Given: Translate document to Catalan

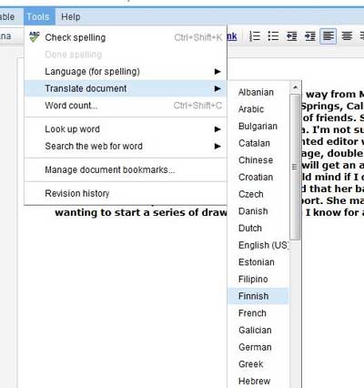Looking at the screenshot, I should pyautogui.click(x=258, y=143).
